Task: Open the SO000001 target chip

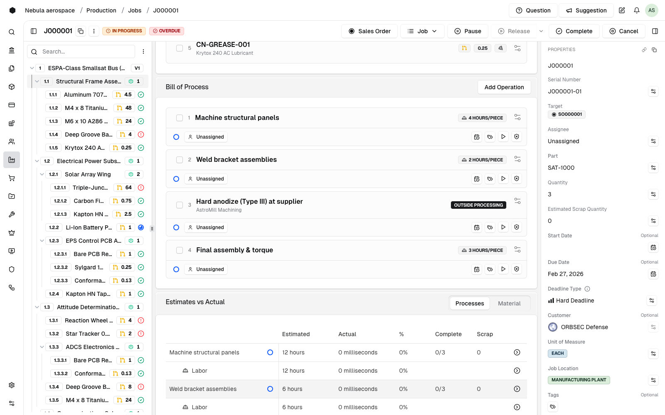Action: click(566, 115)
